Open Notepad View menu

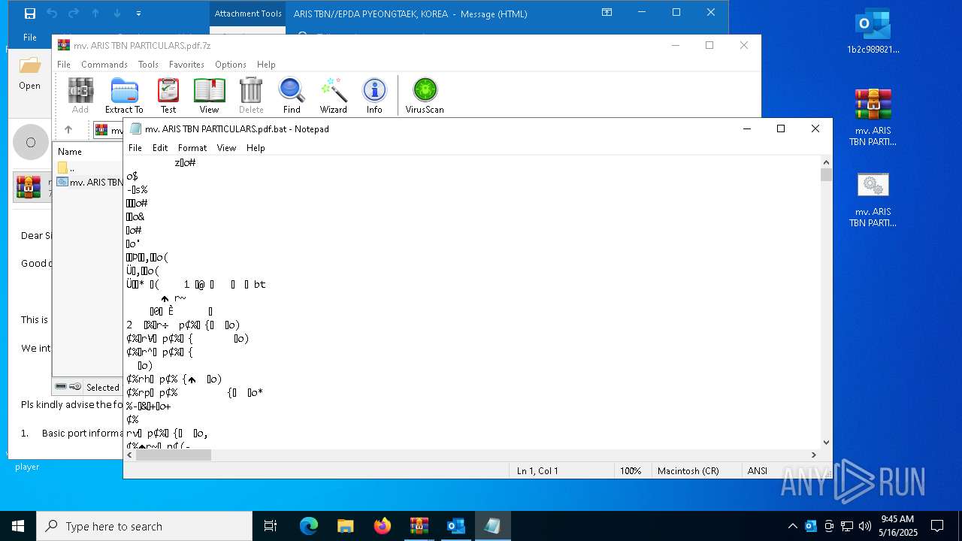click(x=226, y=148)
